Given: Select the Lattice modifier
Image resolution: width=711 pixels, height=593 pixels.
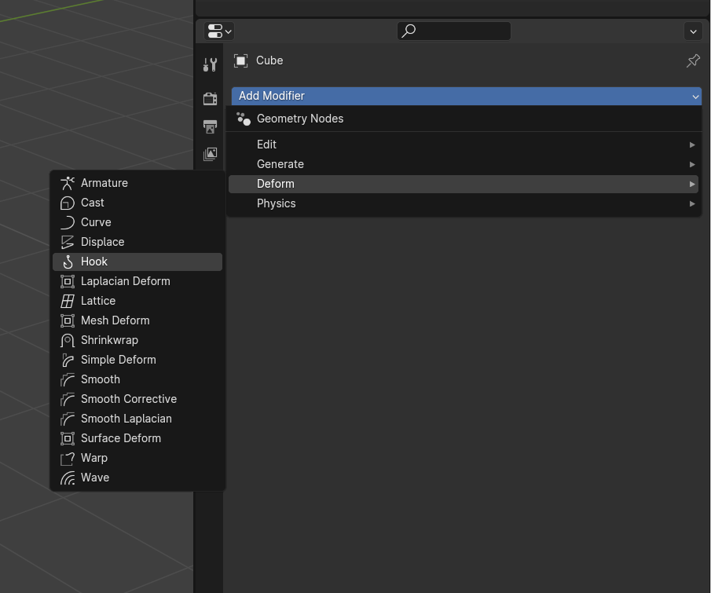Looking at the screenshot, I should click(x=137, y=301).
